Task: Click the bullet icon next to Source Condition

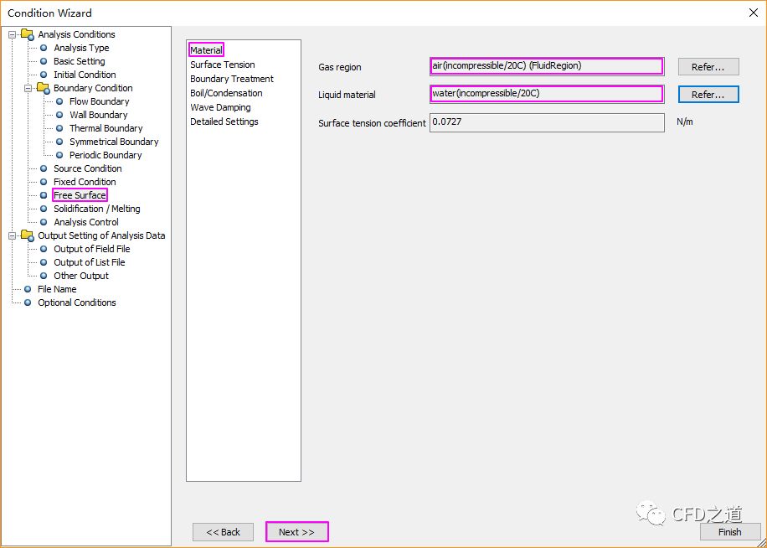Action: [x=44, y=168]
